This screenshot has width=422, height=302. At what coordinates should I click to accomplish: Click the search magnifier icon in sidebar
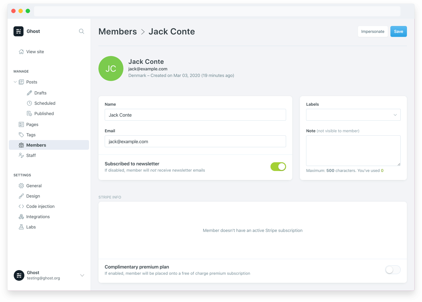[x=82, y=31]
